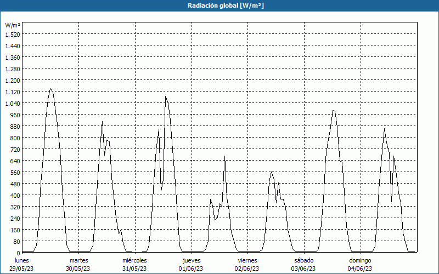Click the 880 y-axis value
Image resolution: width=439 pixels, height=274 pixels.
(x=16, y=126)
